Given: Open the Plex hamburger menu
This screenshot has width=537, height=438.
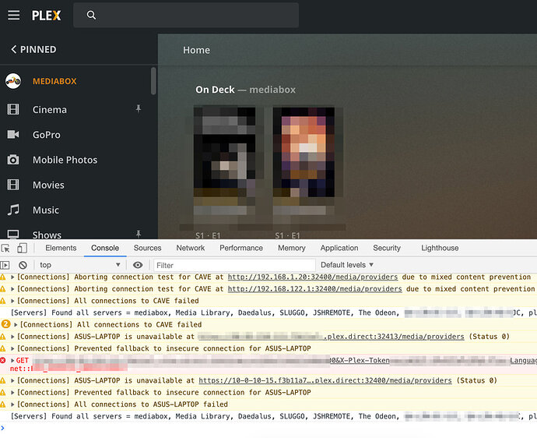Looking at the screenshot, I should point(14,15).
